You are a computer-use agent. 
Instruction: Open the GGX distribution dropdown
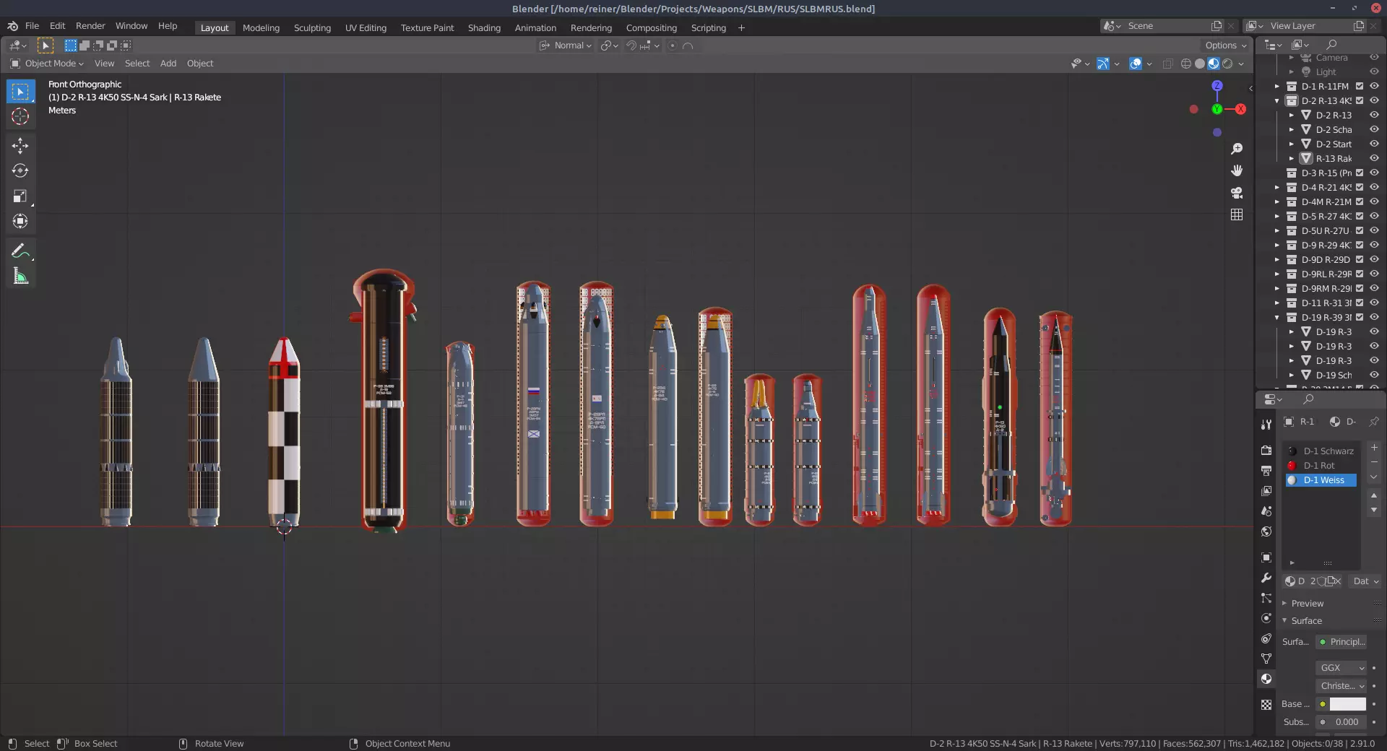pos(1341,668)
